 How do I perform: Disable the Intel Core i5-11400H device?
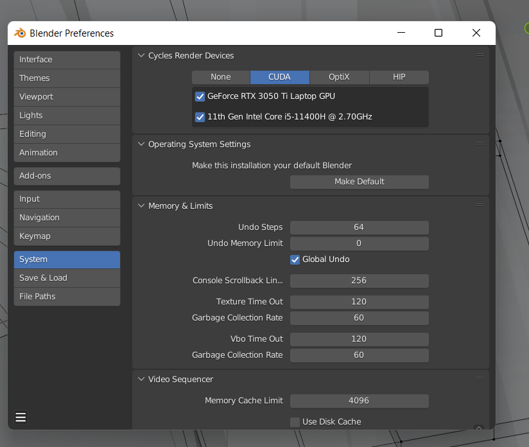coord(200,117)
